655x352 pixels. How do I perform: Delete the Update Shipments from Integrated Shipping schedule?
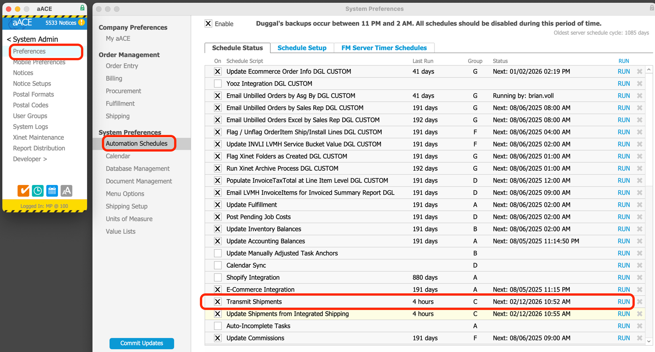(640, 314)
